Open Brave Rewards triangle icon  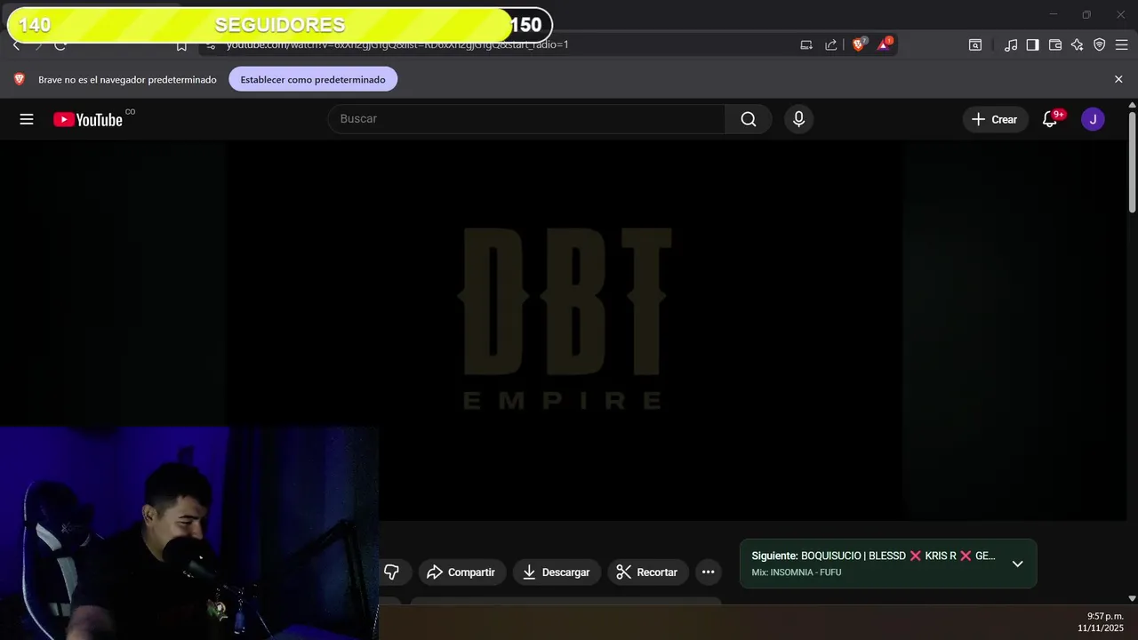[885, 44]
